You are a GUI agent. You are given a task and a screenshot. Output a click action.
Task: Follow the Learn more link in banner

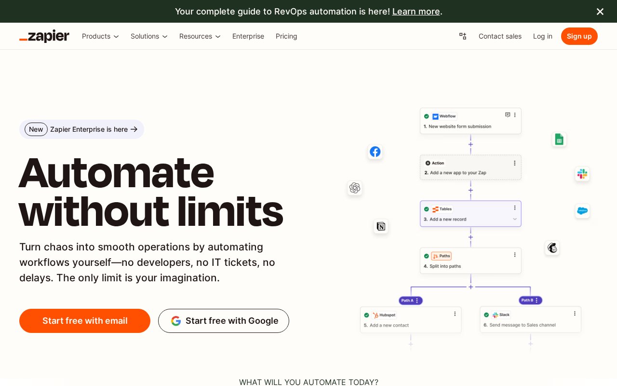[416, 12]
